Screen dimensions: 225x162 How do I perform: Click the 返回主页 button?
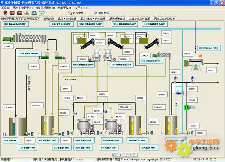point(76,13)
